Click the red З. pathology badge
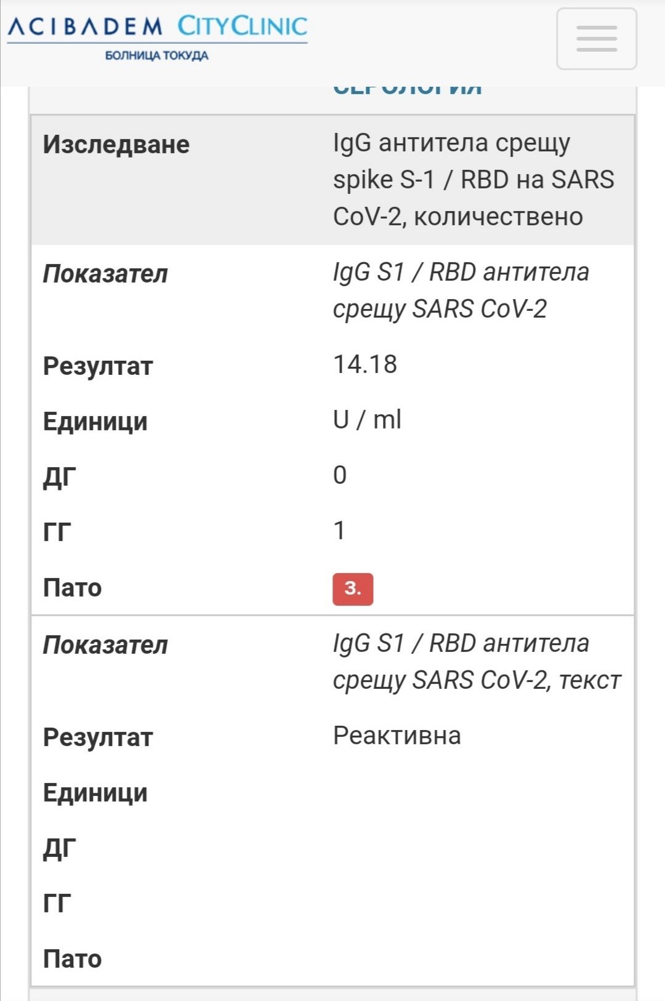Image resolution: width=665 pixels, height=1001 pixels. coord(353,589)
